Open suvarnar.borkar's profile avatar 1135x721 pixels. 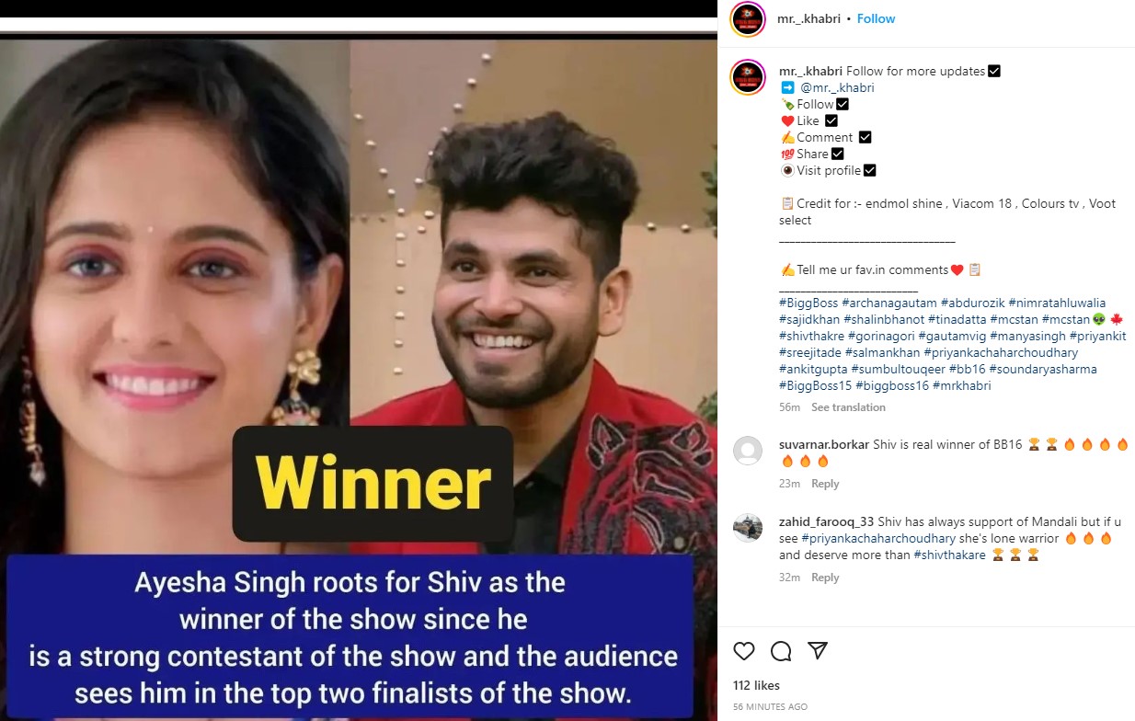point(748,451)
